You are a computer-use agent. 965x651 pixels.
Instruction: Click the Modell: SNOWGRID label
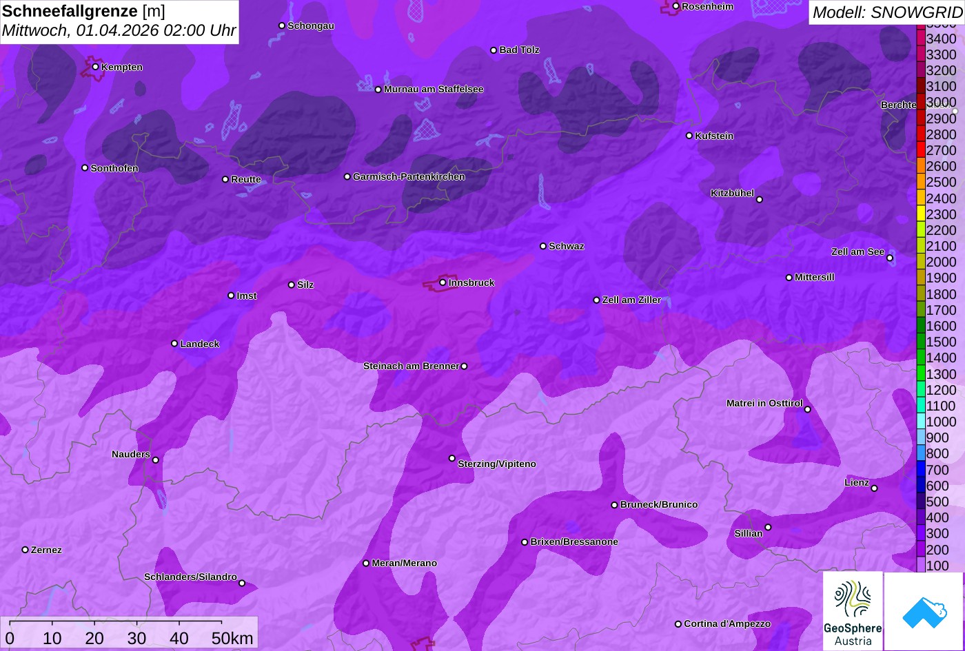click(886, 12)
